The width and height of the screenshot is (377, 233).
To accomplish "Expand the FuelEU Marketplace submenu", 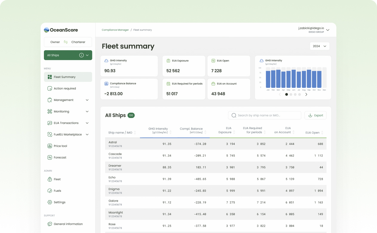I will 87,134.
